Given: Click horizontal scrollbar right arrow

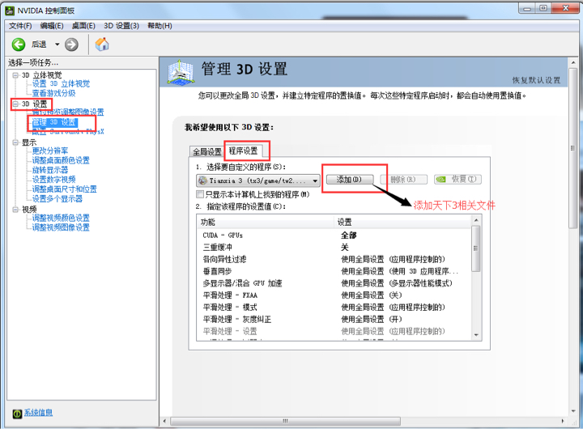Looking at the screenshot, I should 563,421.
